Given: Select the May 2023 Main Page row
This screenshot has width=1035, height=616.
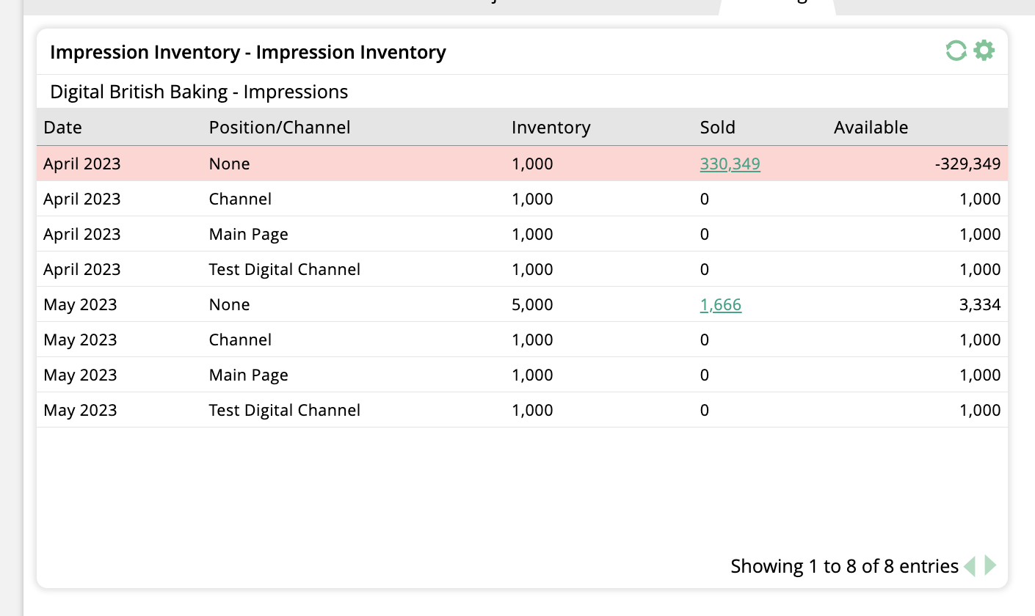Looking at the screenshot, I should pyautogui.click(x=248, y=375).
